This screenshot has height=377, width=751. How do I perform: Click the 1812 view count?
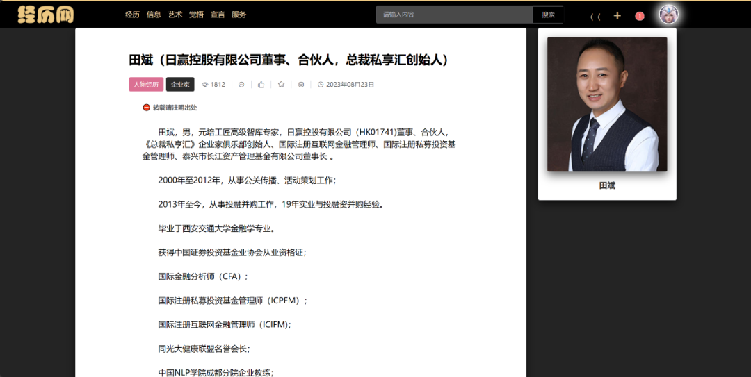pos(218,85)
